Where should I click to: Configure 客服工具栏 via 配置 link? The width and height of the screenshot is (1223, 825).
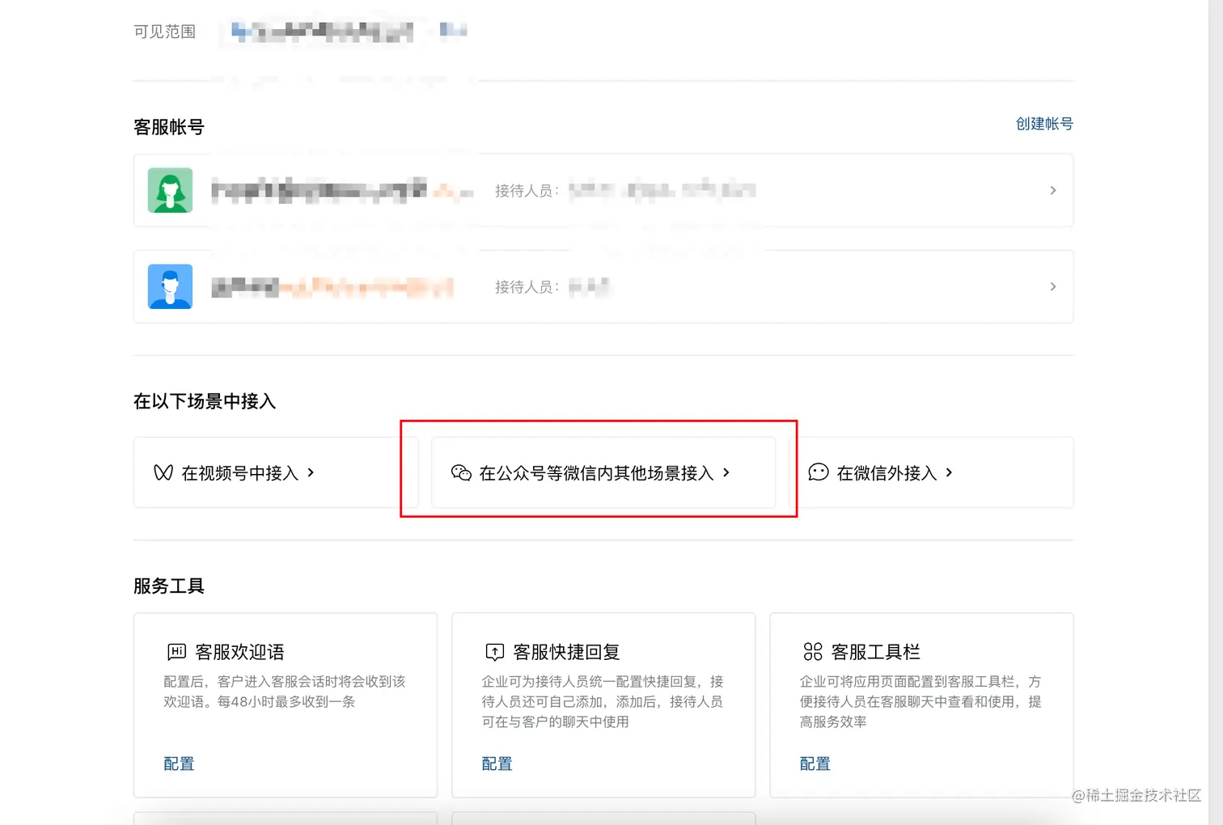815,764
